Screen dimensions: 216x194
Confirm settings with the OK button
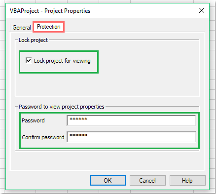(x=108, y=181)
